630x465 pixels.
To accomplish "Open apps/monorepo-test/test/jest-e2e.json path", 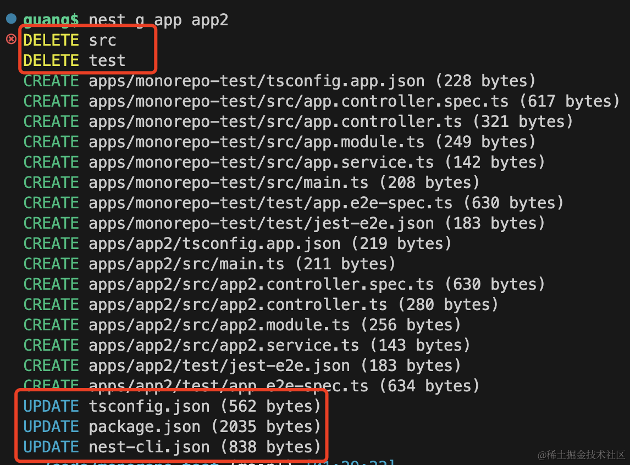I will pos(261,223).
